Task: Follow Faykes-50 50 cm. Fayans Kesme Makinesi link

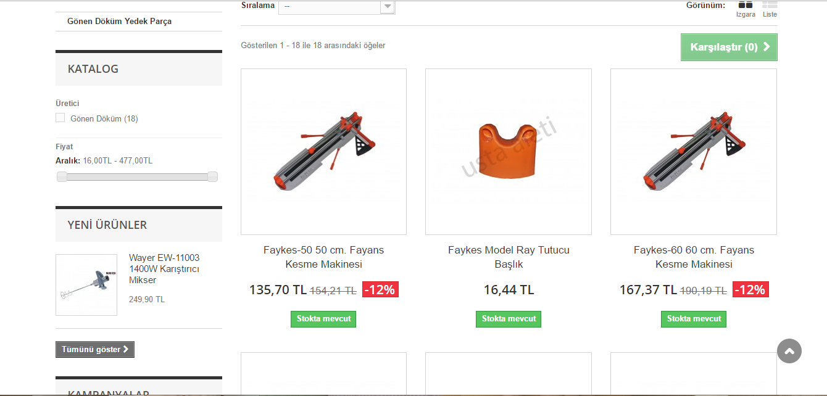Action: [323, 257]
